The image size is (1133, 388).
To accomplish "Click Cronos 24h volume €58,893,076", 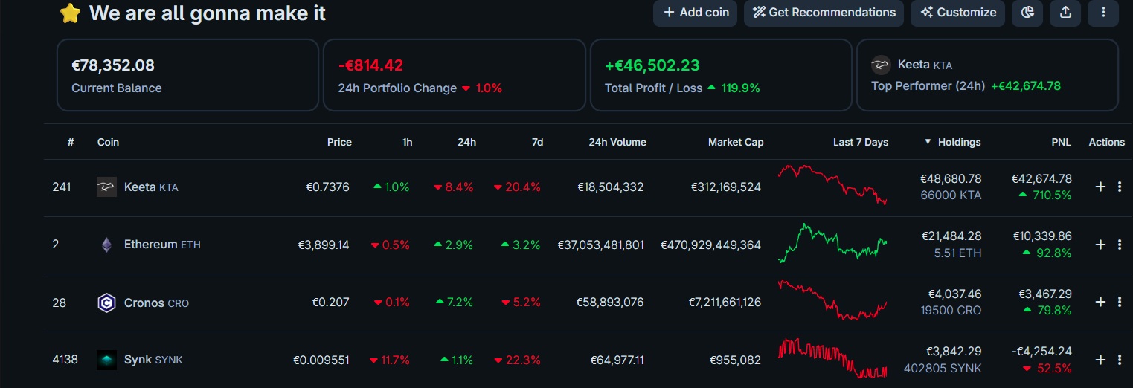I will pos(610,303).
